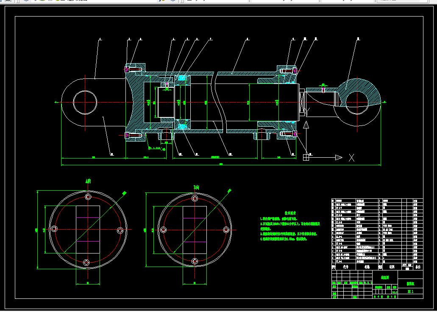Screen dimensions: 437x312
Task: Click the UCS icon origin square
Action: (x=306, y=158)
